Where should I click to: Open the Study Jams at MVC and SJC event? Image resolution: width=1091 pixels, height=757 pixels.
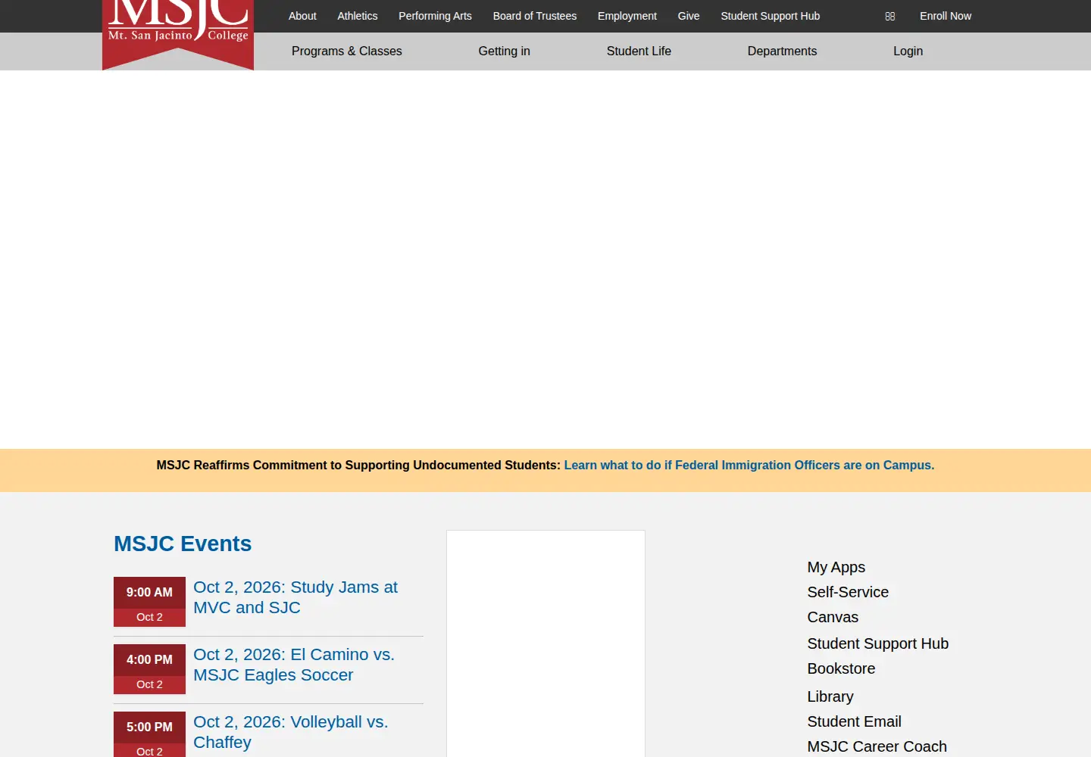pyautogui.click(x=295, y=597)
